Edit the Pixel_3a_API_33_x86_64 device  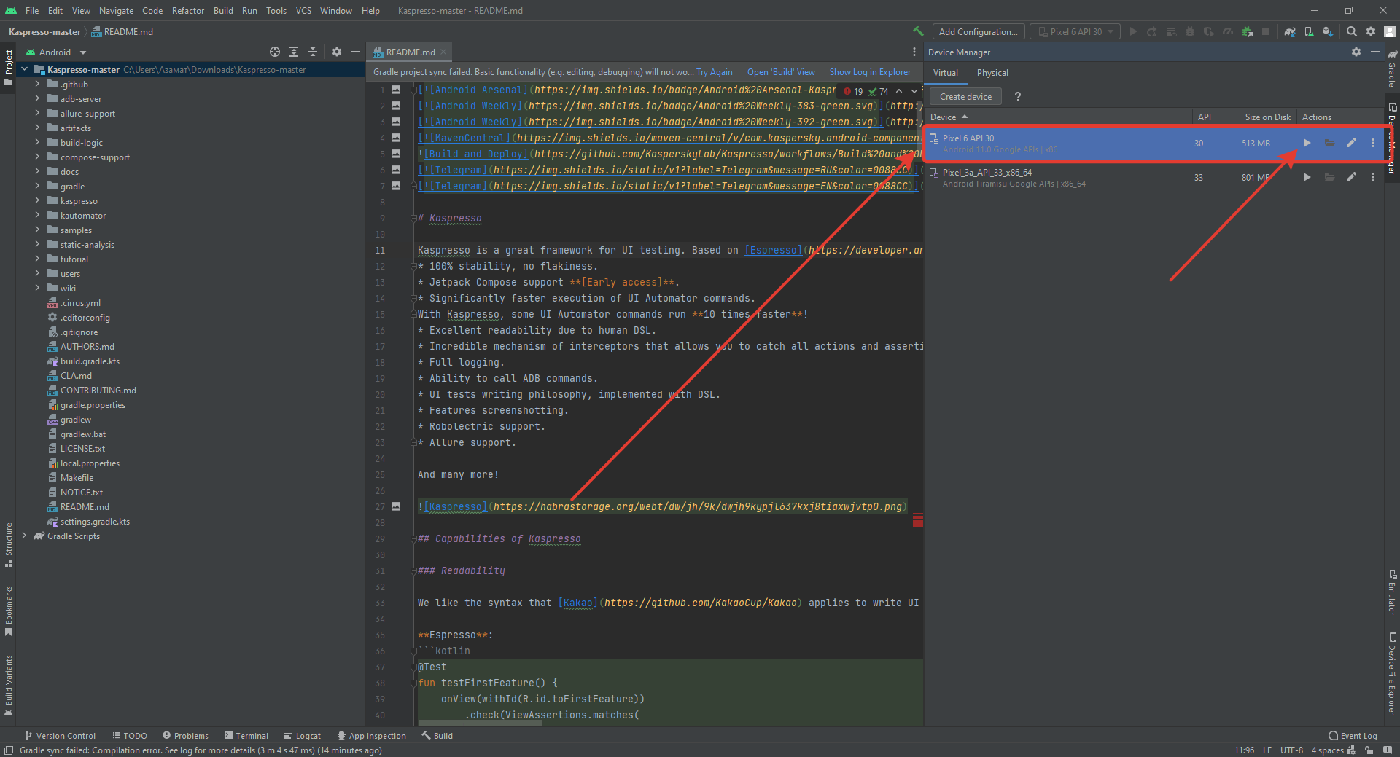[x=1351, y=177]
